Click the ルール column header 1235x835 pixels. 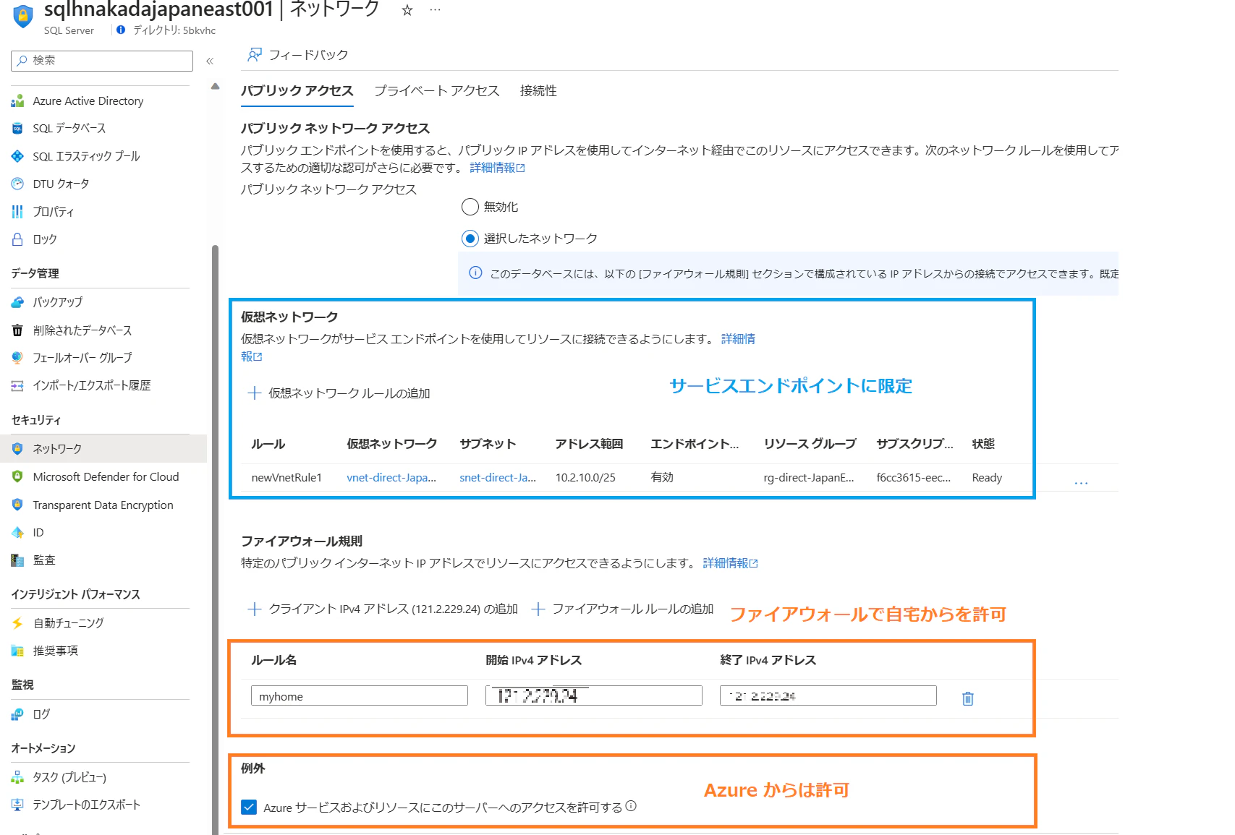(x=268, y=444)
